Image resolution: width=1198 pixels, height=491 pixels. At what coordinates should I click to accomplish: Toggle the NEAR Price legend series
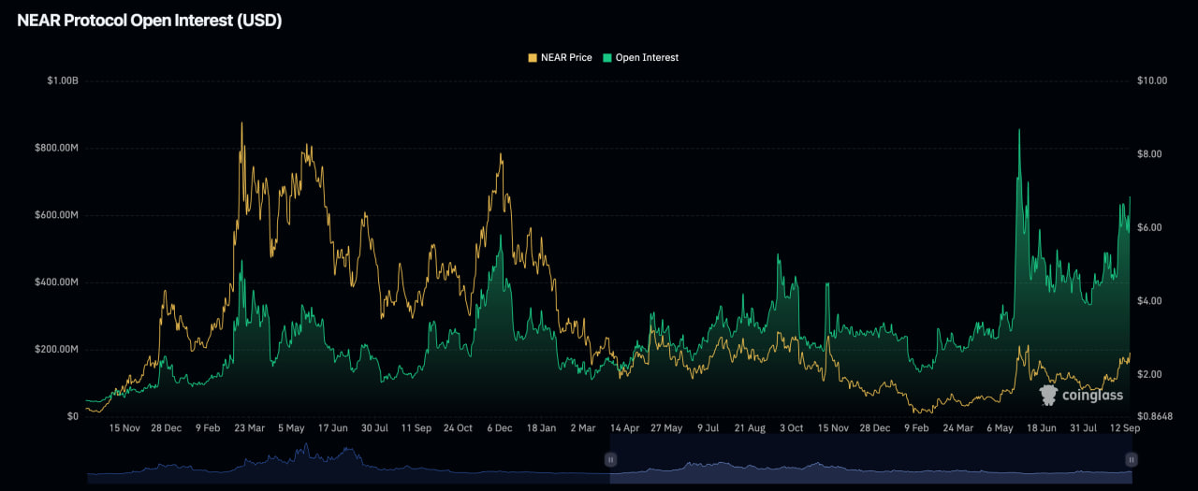point(561,58)
